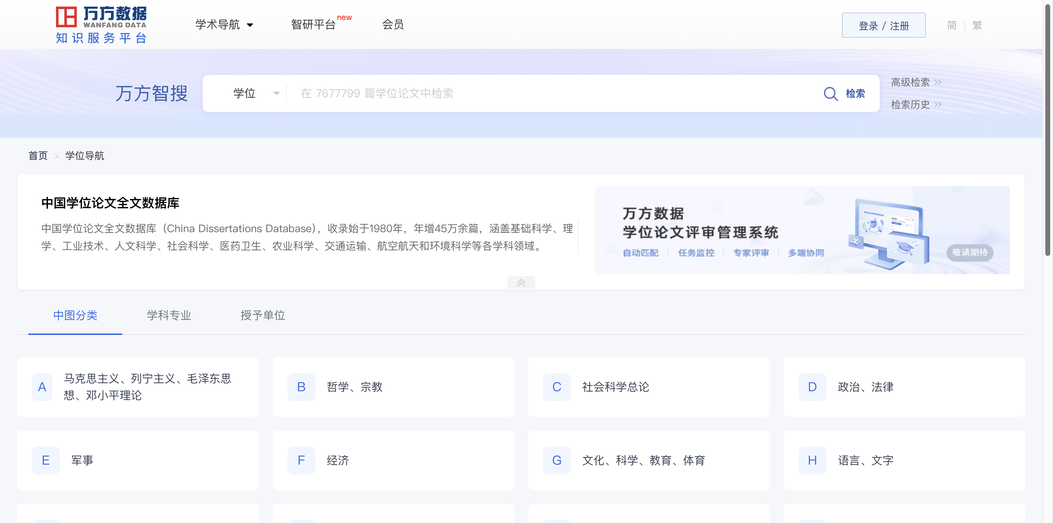Click the magnifier search icon
Screen dimensions: 1053x523
[831, 93]
